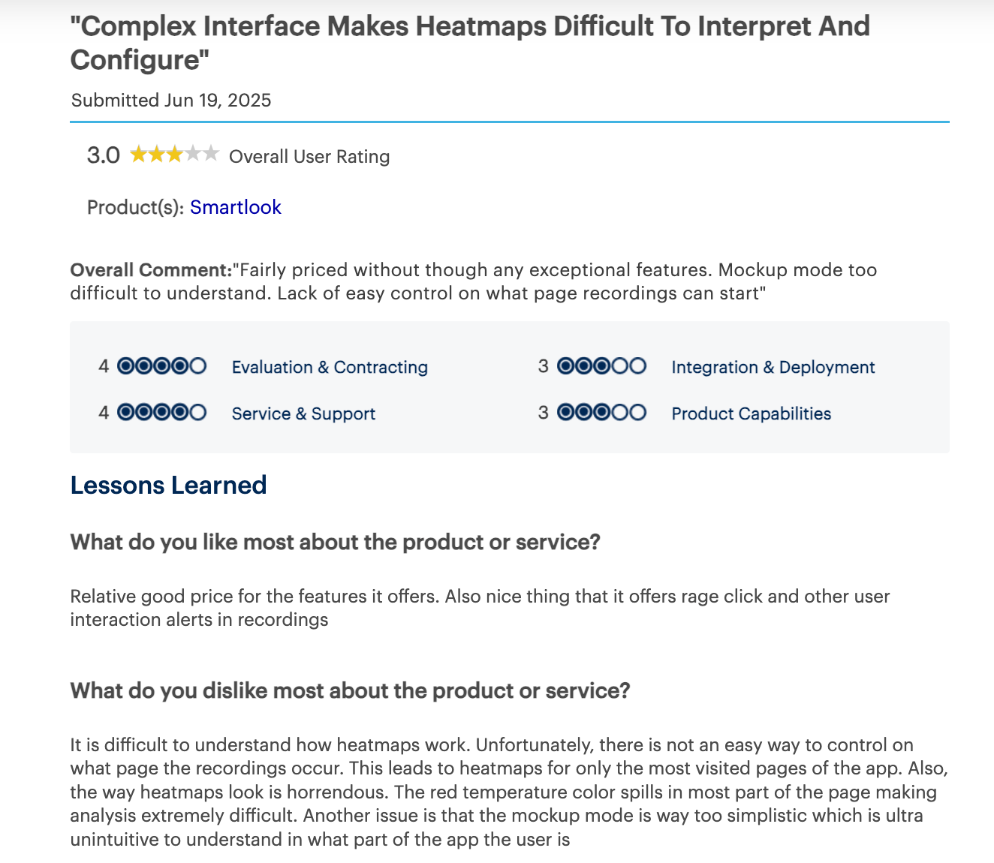The width and height of the screenshot is (994, 863).
Task: Click the third filled circle for Product Capabilities
Action: coord(602,413)
